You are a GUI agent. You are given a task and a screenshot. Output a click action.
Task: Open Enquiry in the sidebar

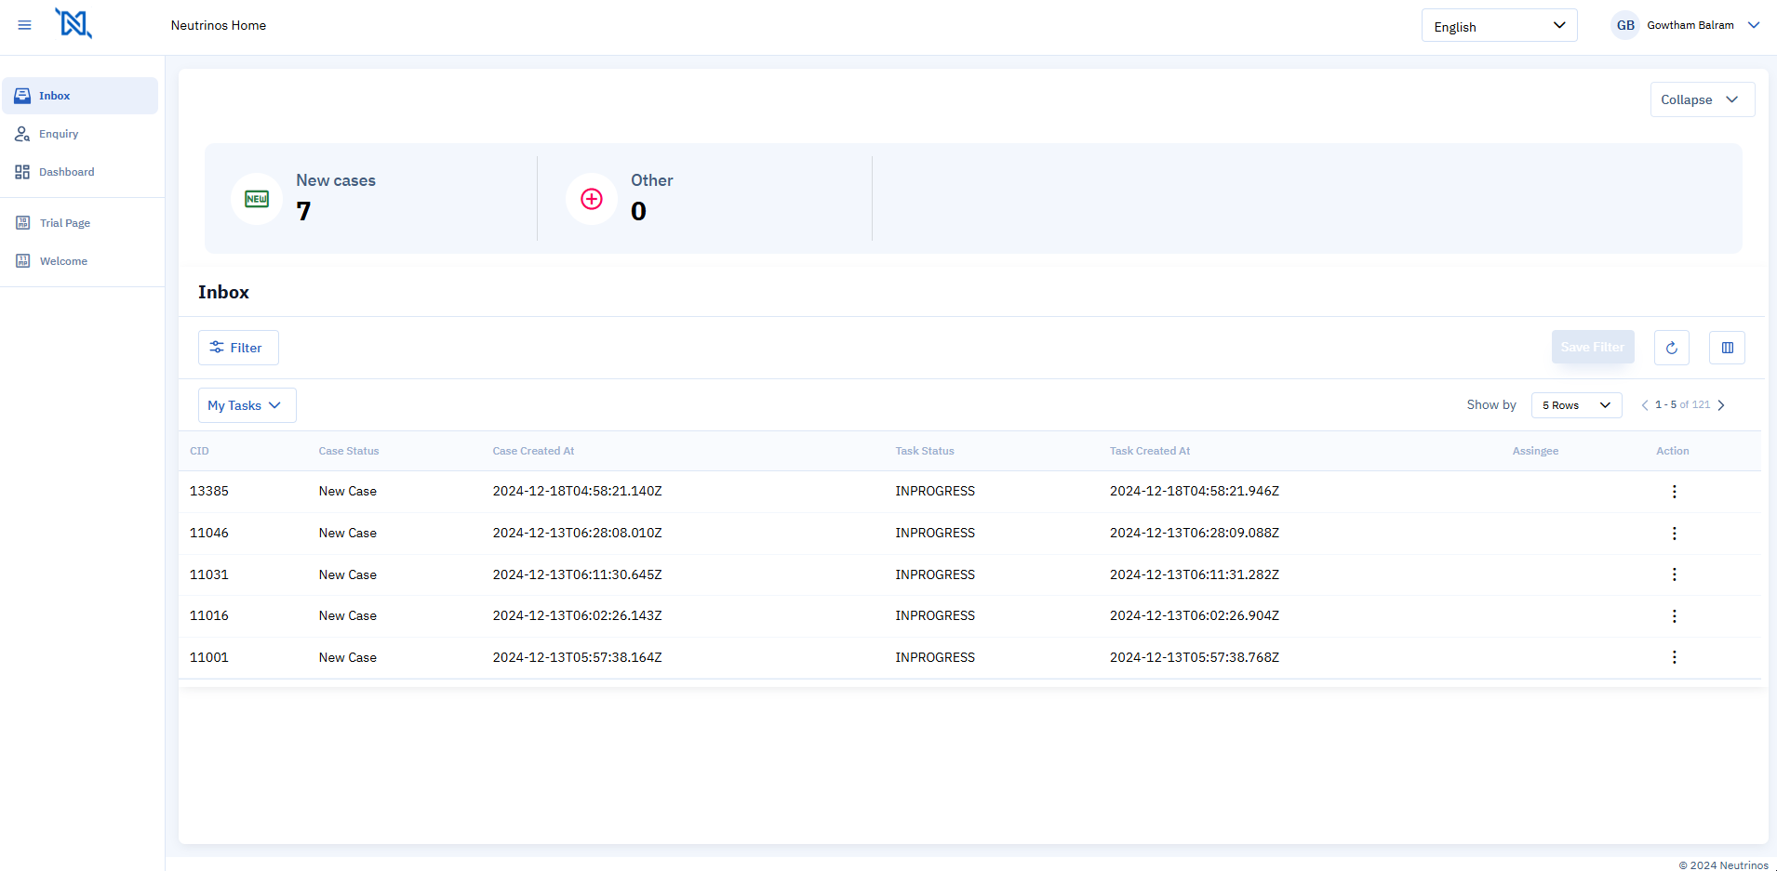pos(59,134)
